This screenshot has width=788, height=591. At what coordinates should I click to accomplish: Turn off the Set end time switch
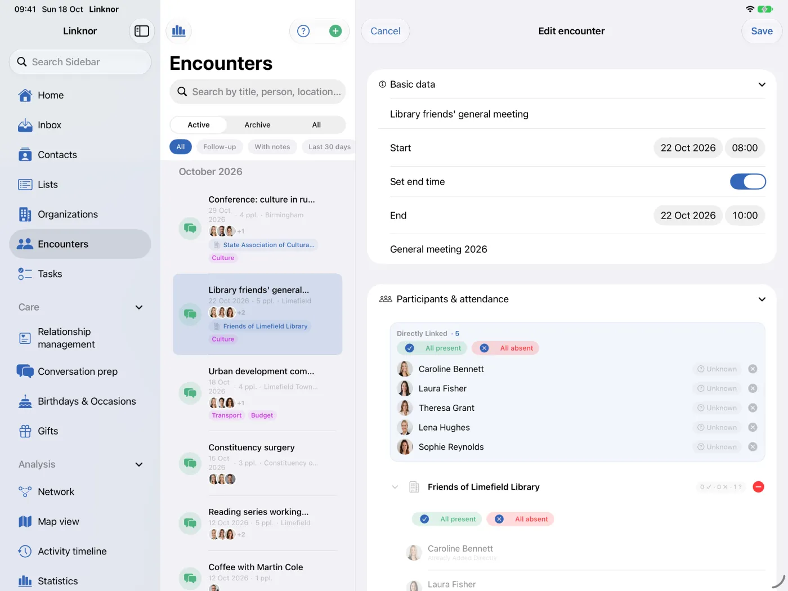click(x=748, y=182)
